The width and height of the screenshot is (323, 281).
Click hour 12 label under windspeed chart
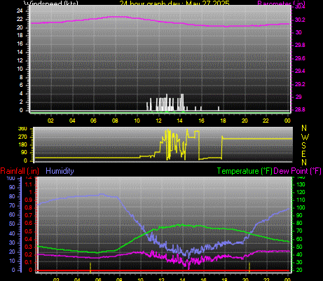pos(158,121)
